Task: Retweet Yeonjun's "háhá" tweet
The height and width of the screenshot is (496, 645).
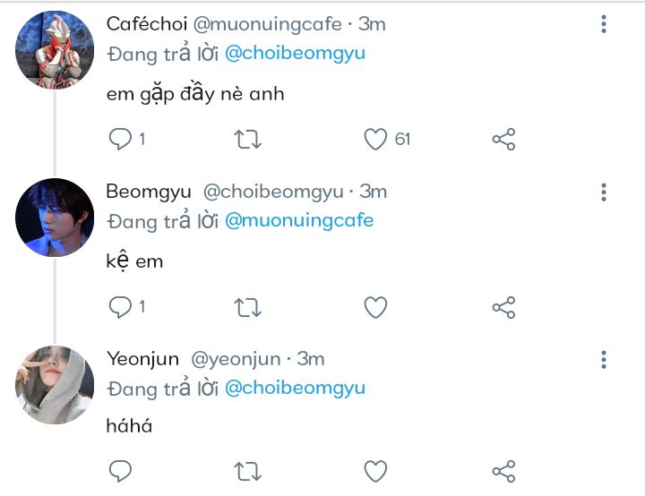Action: point(248,471)
